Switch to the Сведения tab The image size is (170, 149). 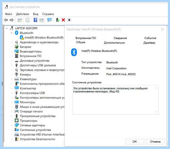point(120,38)
